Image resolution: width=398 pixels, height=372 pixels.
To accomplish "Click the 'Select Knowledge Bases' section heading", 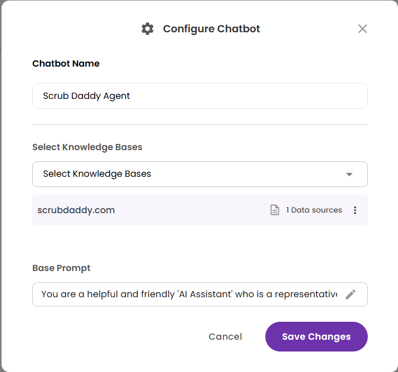I will point(87,147).
